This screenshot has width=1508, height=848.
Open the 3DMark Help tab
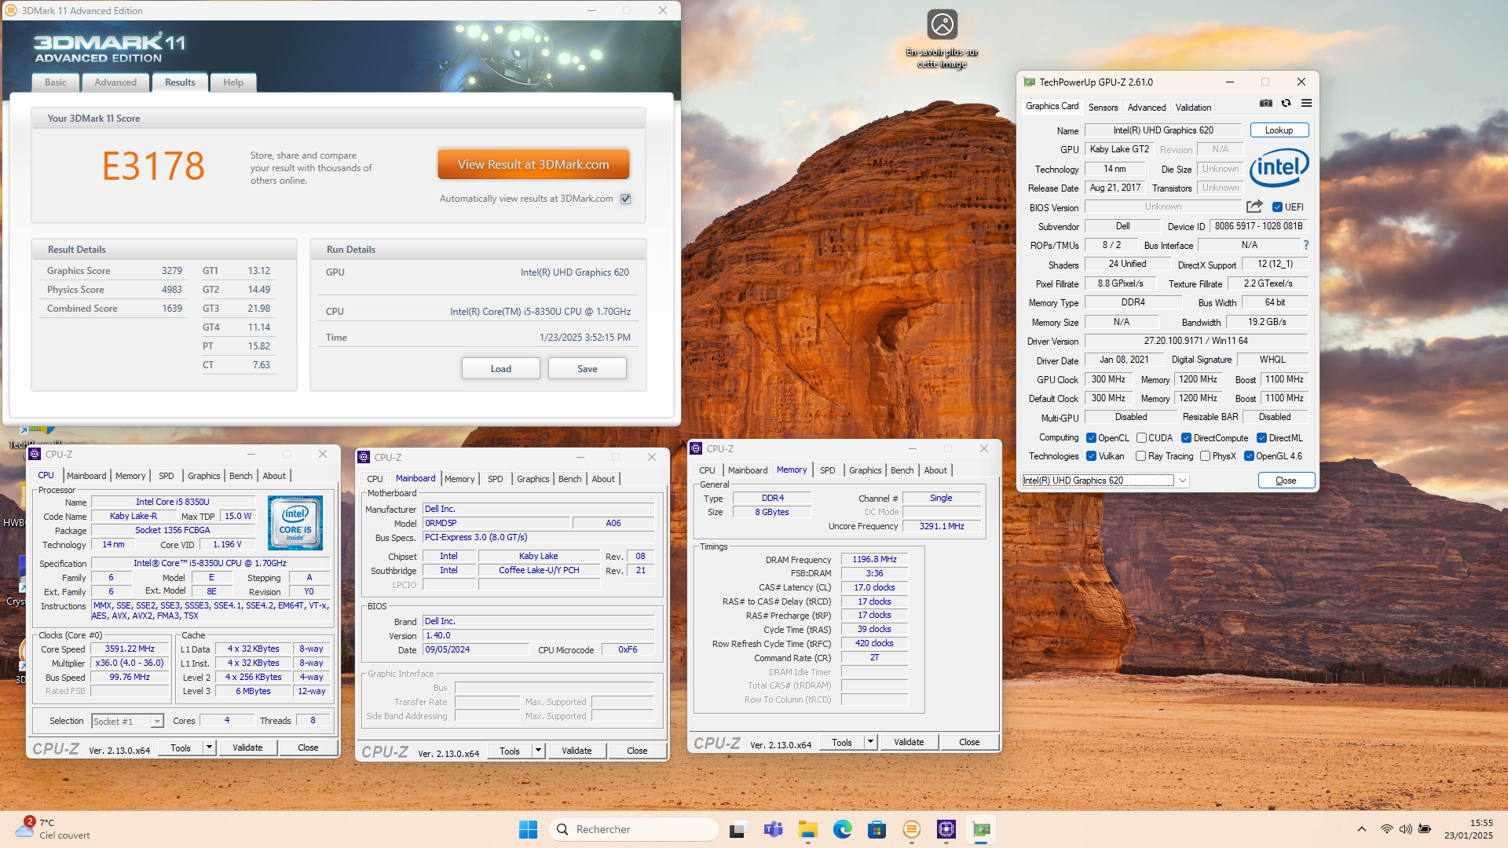(233, 82)
